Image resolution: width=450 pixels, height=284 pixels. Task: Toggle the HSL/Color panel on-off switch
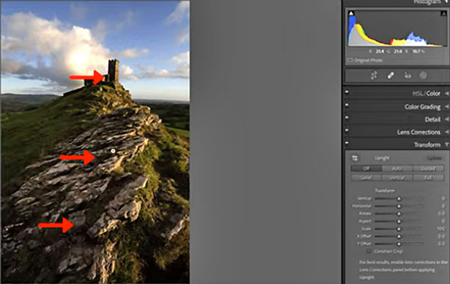[x=347, y=92]
